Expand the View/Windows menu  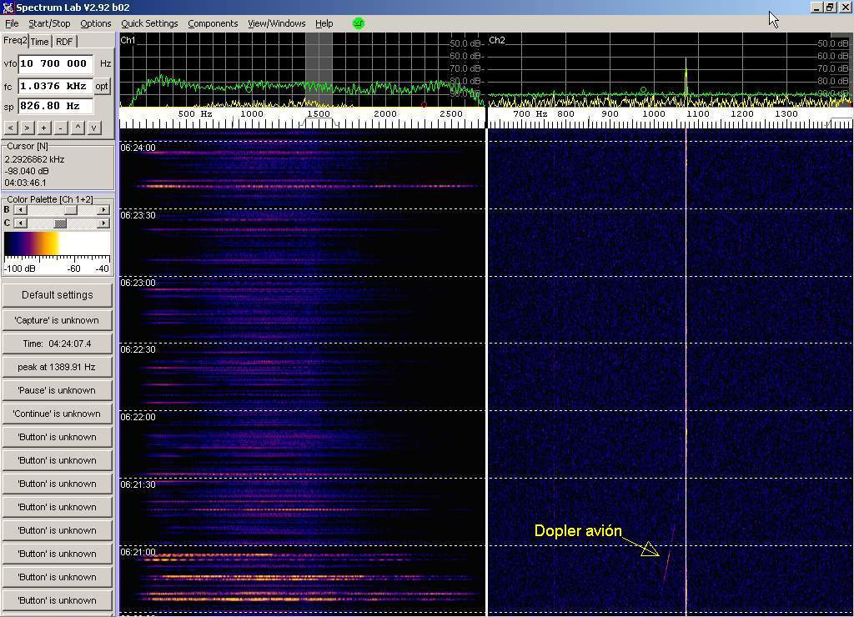click(x=276, y=23)
